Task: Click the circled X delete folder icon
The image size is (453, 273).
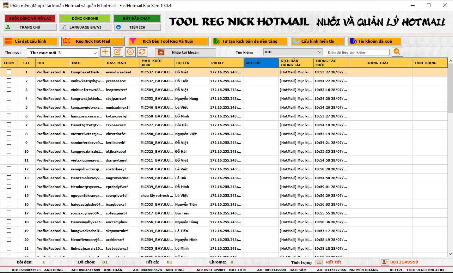Action: coord(130,52)
